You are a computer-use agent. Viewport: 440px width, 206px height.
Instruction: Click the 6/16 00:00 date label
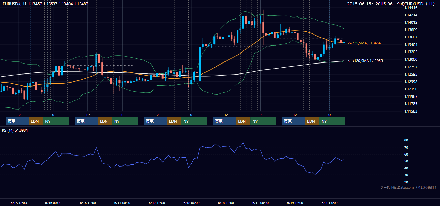[53, 203]
